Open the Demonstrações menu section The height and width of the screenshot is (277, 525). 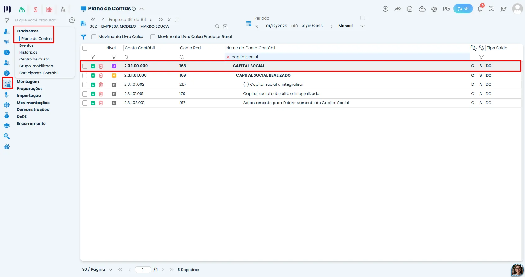coord(33,110)
